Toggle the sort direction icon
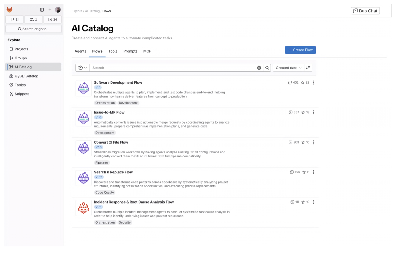The width and height of the screenshot is (395, 255). coord(308,68)
